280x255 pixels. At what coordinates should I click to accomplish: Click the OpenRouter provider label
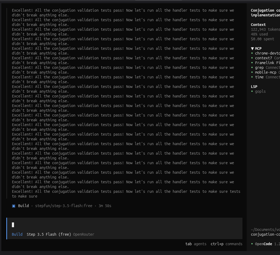tap(84, 234)
